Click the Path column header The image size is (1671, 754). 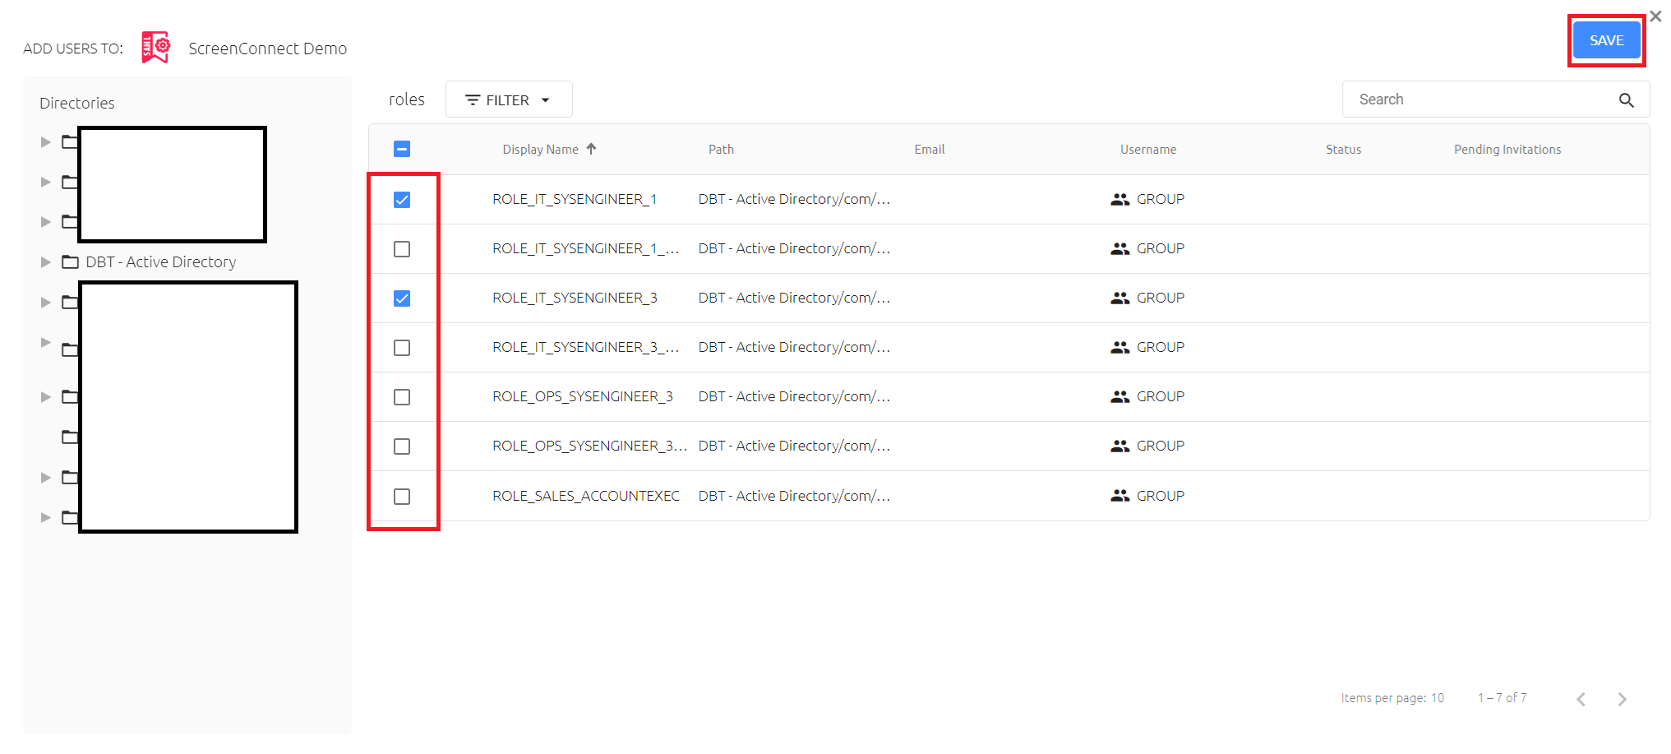721,149
